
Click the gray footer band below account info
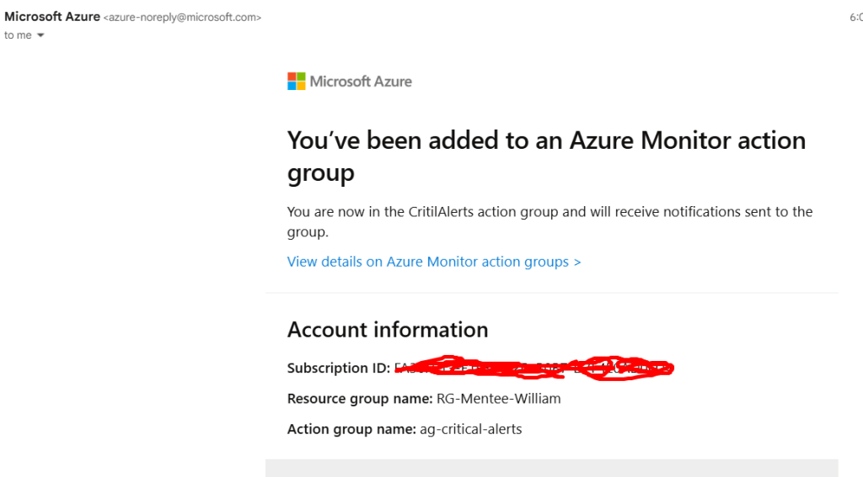pyautogui.click(x=552, y=468)
